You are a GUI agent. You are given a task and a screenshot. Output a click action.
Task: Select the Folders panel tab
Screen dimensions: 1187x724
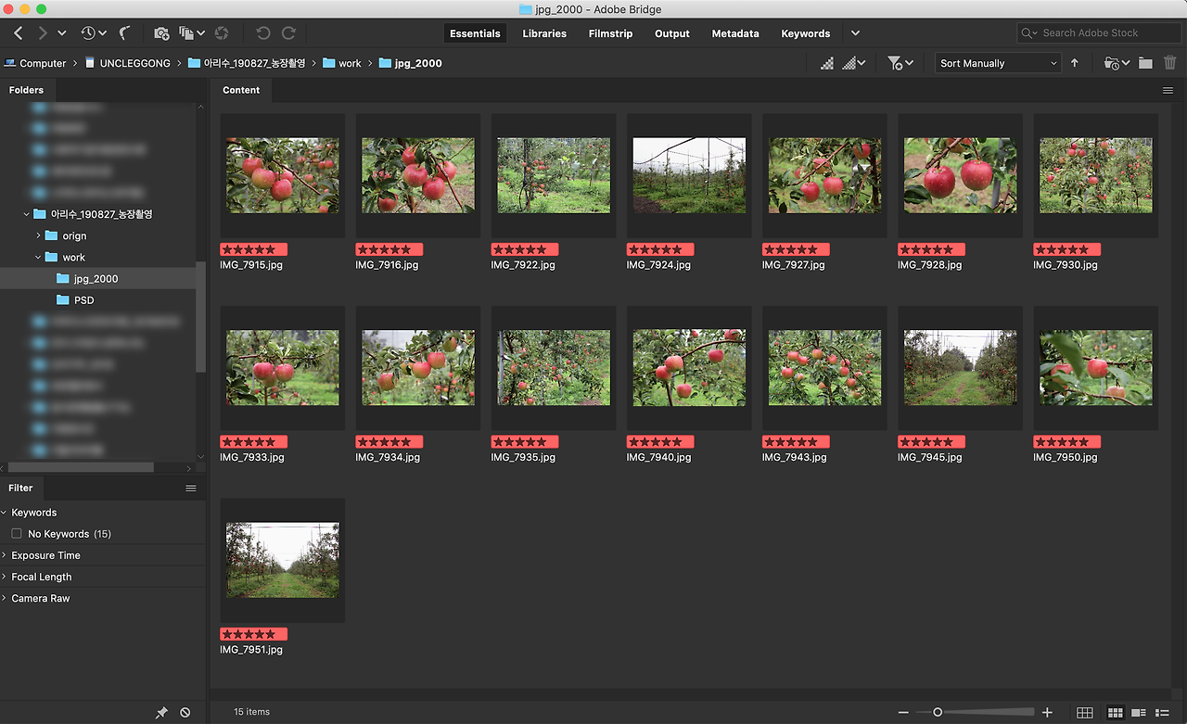tap(27, 90)
